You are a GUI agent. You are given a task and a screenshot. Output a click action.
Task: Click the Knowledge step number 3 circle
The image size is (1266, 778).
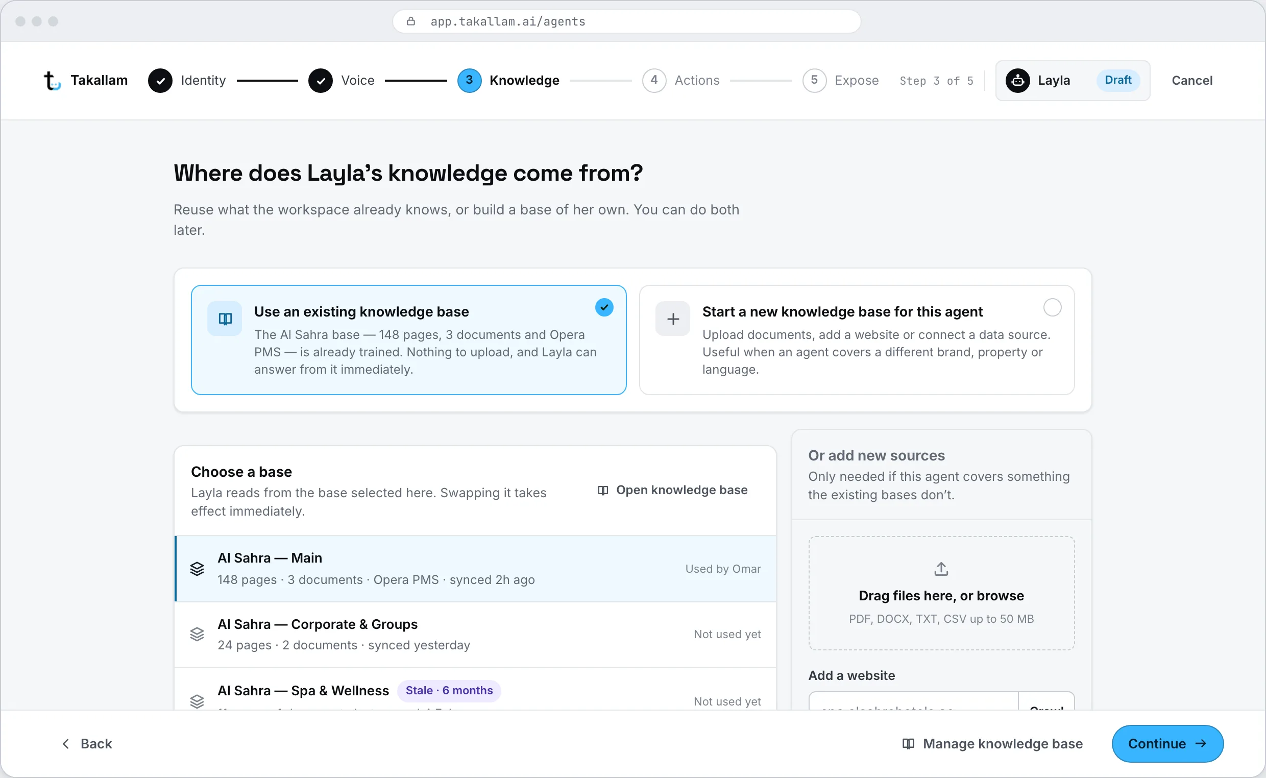click(x=469, y=80)
